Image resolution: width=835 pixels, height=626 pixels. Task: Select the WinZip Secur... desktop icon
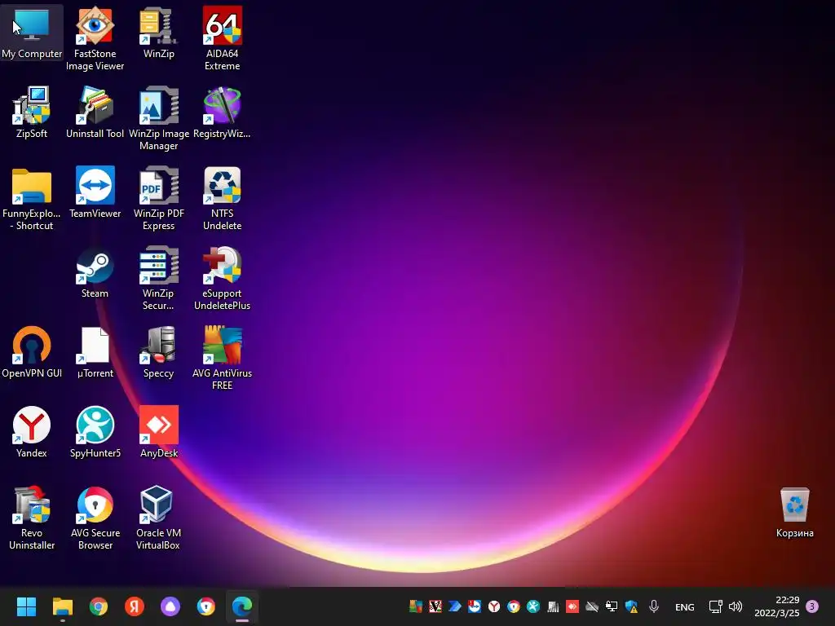pos(159,278)
